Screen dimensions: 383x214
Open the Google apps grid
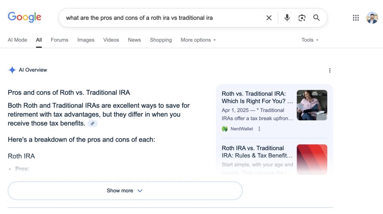pyautogui.click(x=356, y=18)
